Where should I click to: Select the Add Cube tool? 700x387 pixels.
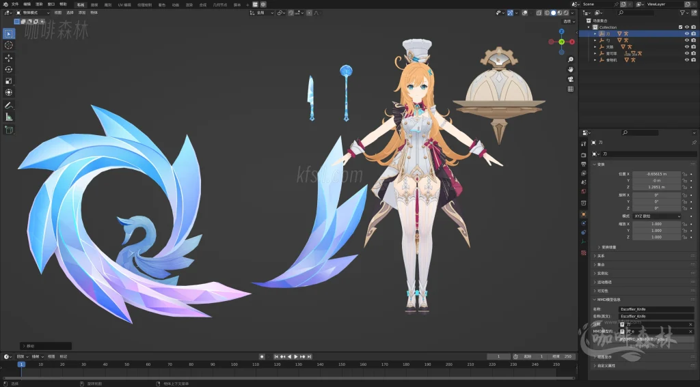click(x=8, y=130)
